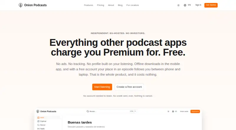This screenshot has height=130, width=236.
Task: Go to the Pricing page
Action: [x=101, y=5]
